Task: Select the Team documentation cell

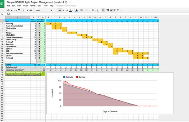Action: click(17, 26)
